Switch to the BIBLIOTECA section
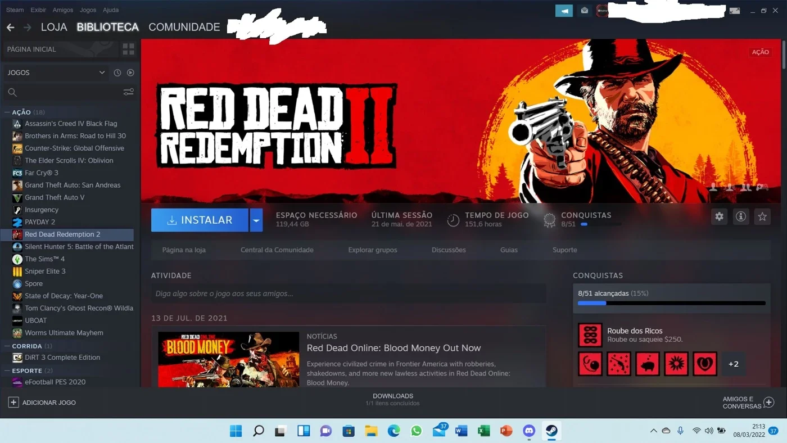 tap(107, 27)
